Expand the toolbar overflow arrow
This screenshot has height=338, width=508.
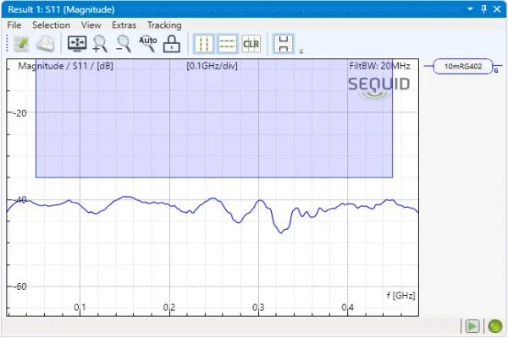tap(301, 51)
